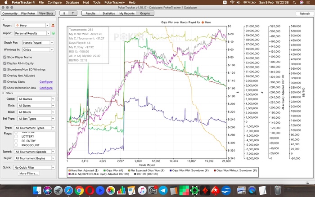Open the Buyin filter dropdown
Viewport: 315px width, 197px height.
[x=34, y=158]
